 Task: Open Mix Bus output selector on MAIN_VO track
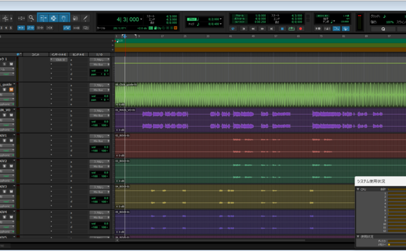coord(100,115)
